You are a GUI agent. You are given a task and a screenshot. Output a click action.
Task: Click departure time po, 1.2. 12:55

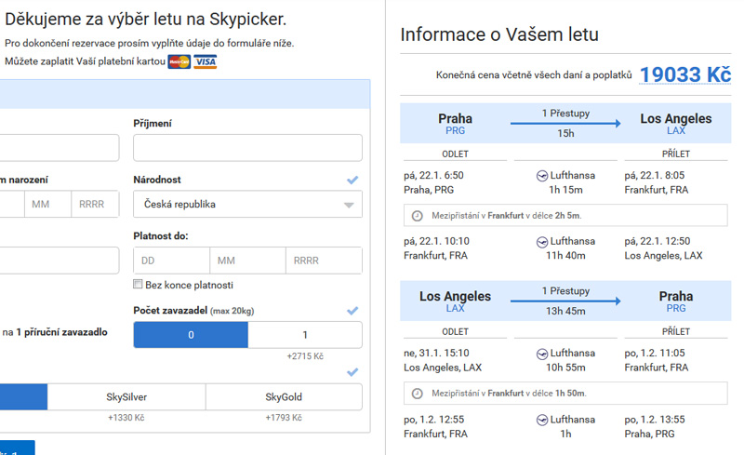434,420
